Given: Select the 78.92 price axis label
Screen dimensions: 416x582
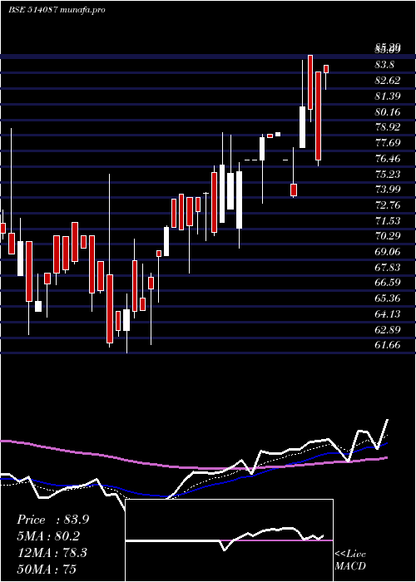Looking at the screenshot, I should [389, 127].
